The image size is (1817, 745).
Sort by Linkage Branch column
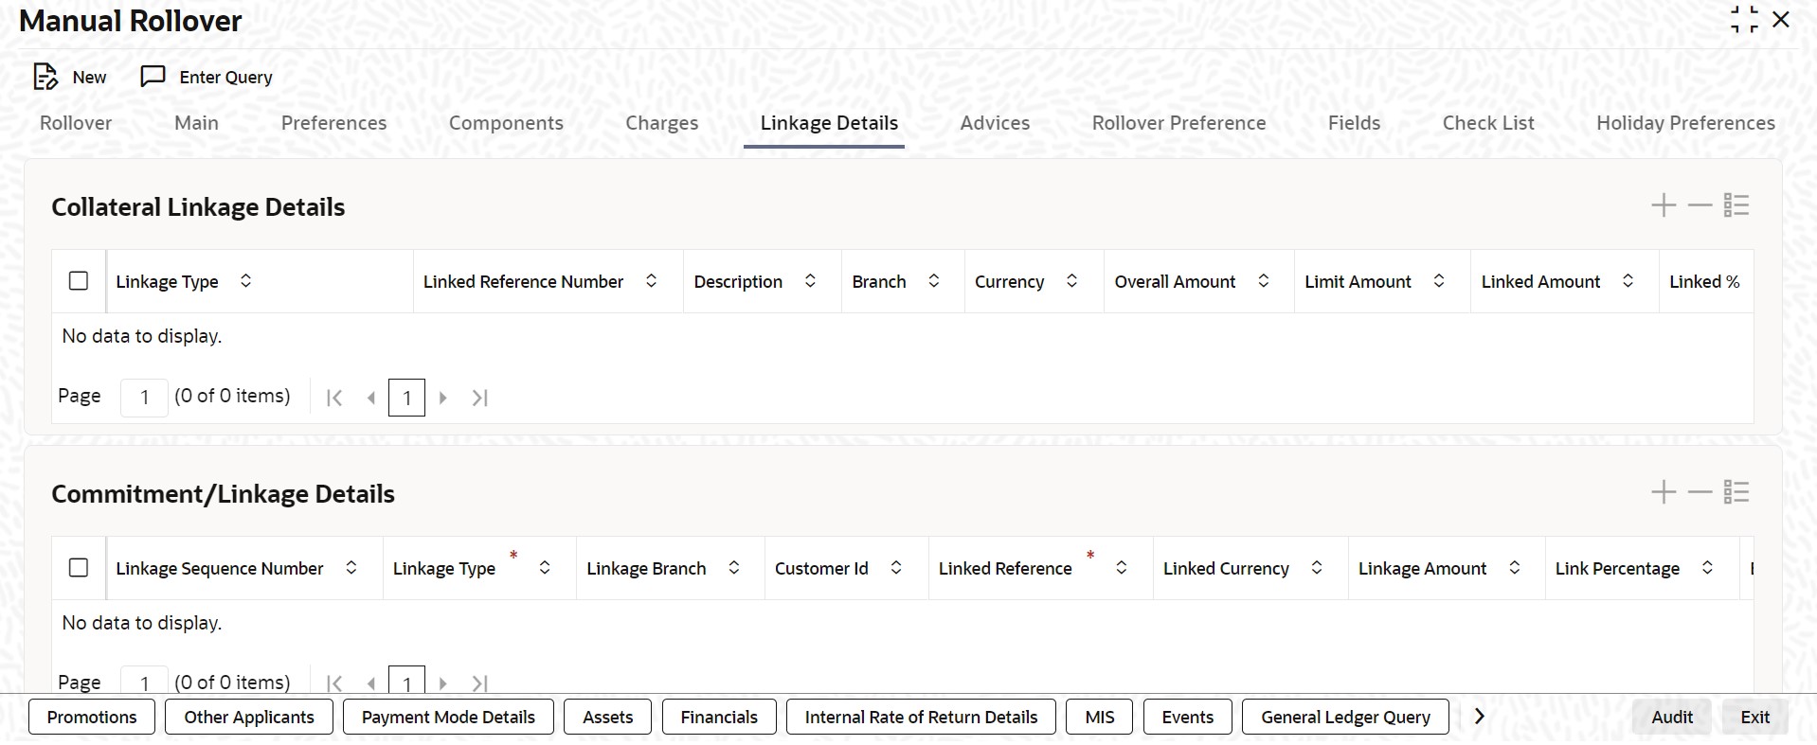pyautogui.click(x=733, y=568)
